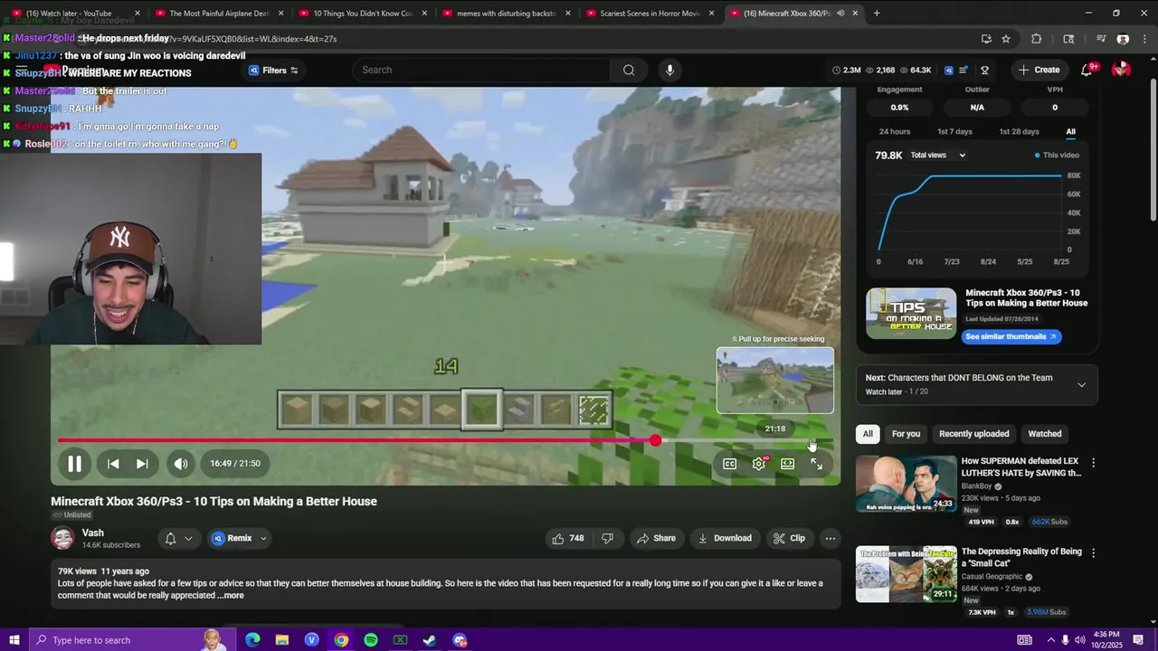Create a Clip from this video

click(789, 538)
